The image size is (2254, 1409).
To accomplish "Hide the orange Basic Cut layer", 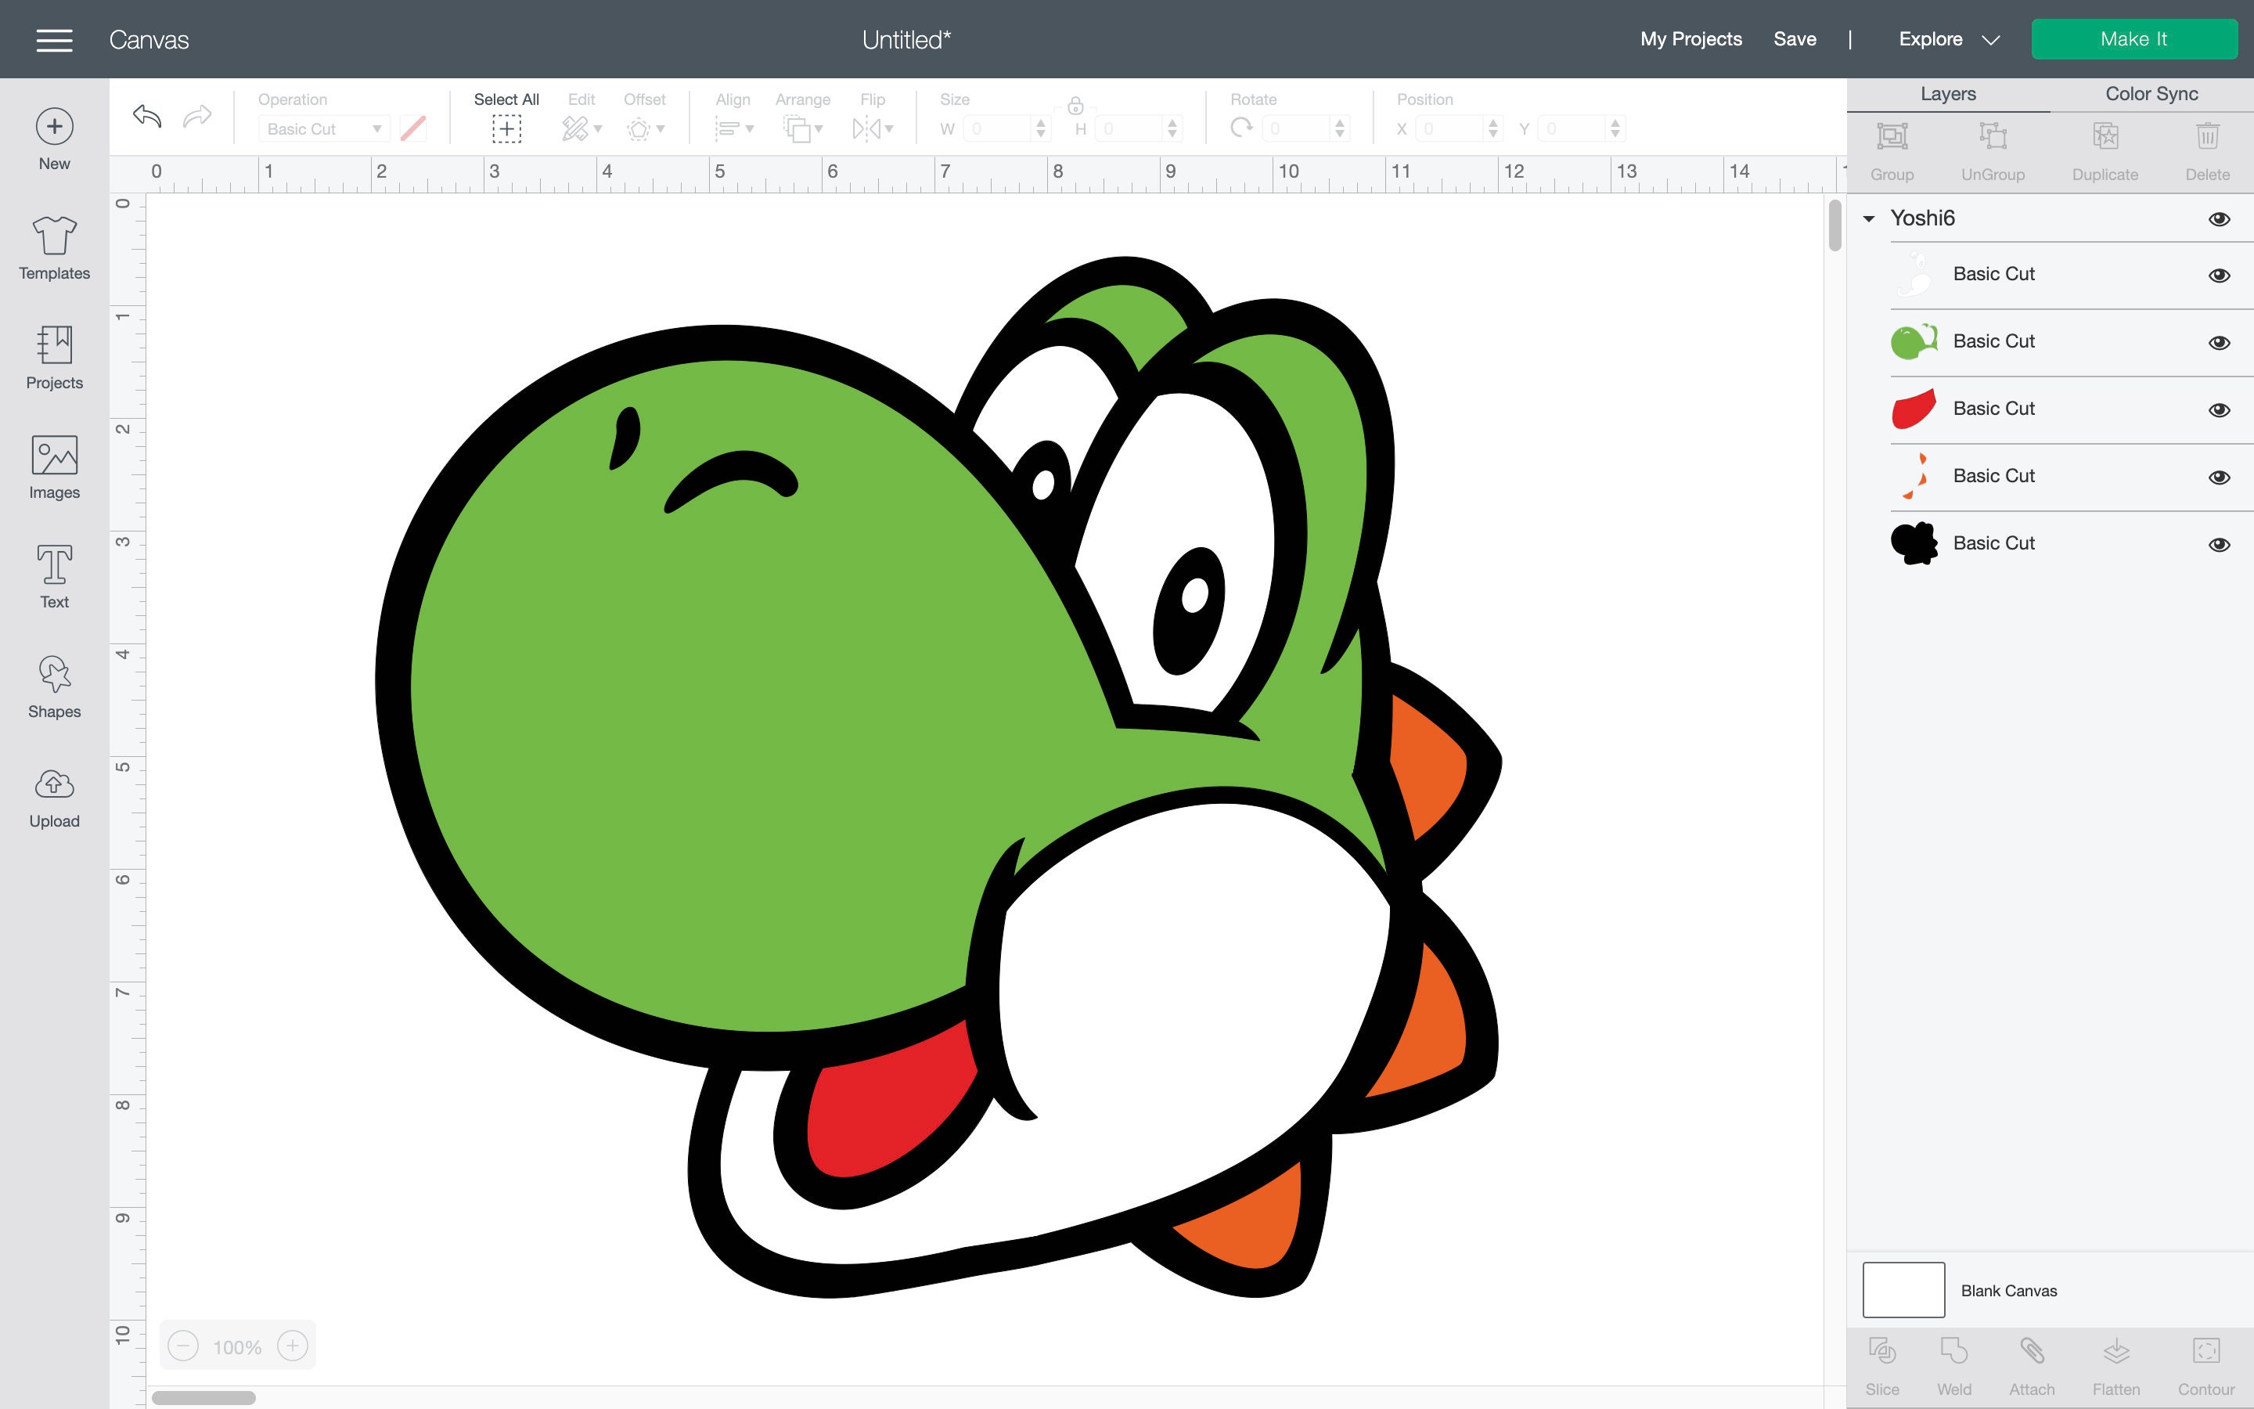I will click(x=2219, y=477).
